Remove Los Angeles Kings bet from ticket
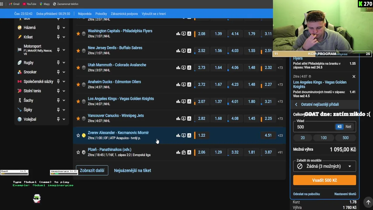This screenshot has height=210, width=373. pos(354,76)
